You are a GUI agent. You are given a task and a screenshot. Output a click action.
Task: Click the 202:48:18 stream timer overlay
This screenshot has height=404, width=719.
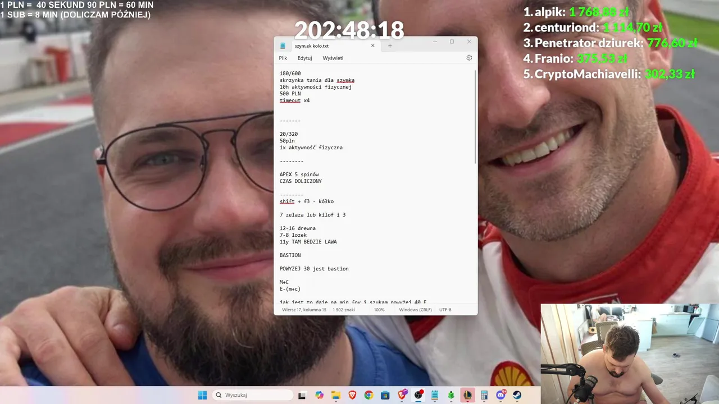(349, 30)
